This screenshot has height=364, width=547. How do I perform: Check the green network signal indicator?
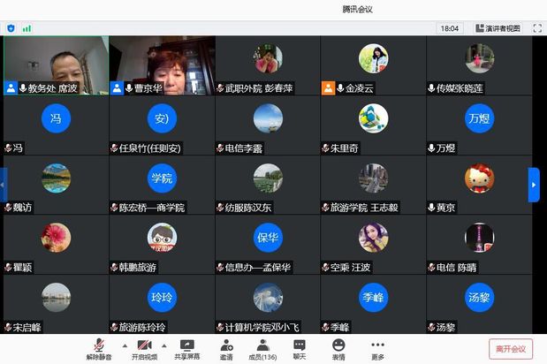(27, 28)
